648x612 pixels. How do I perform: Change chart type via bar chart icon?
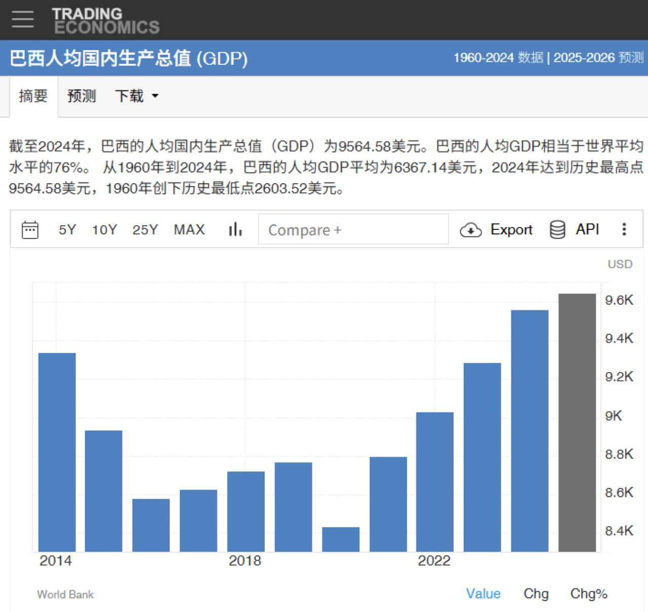tap(235, 230)
